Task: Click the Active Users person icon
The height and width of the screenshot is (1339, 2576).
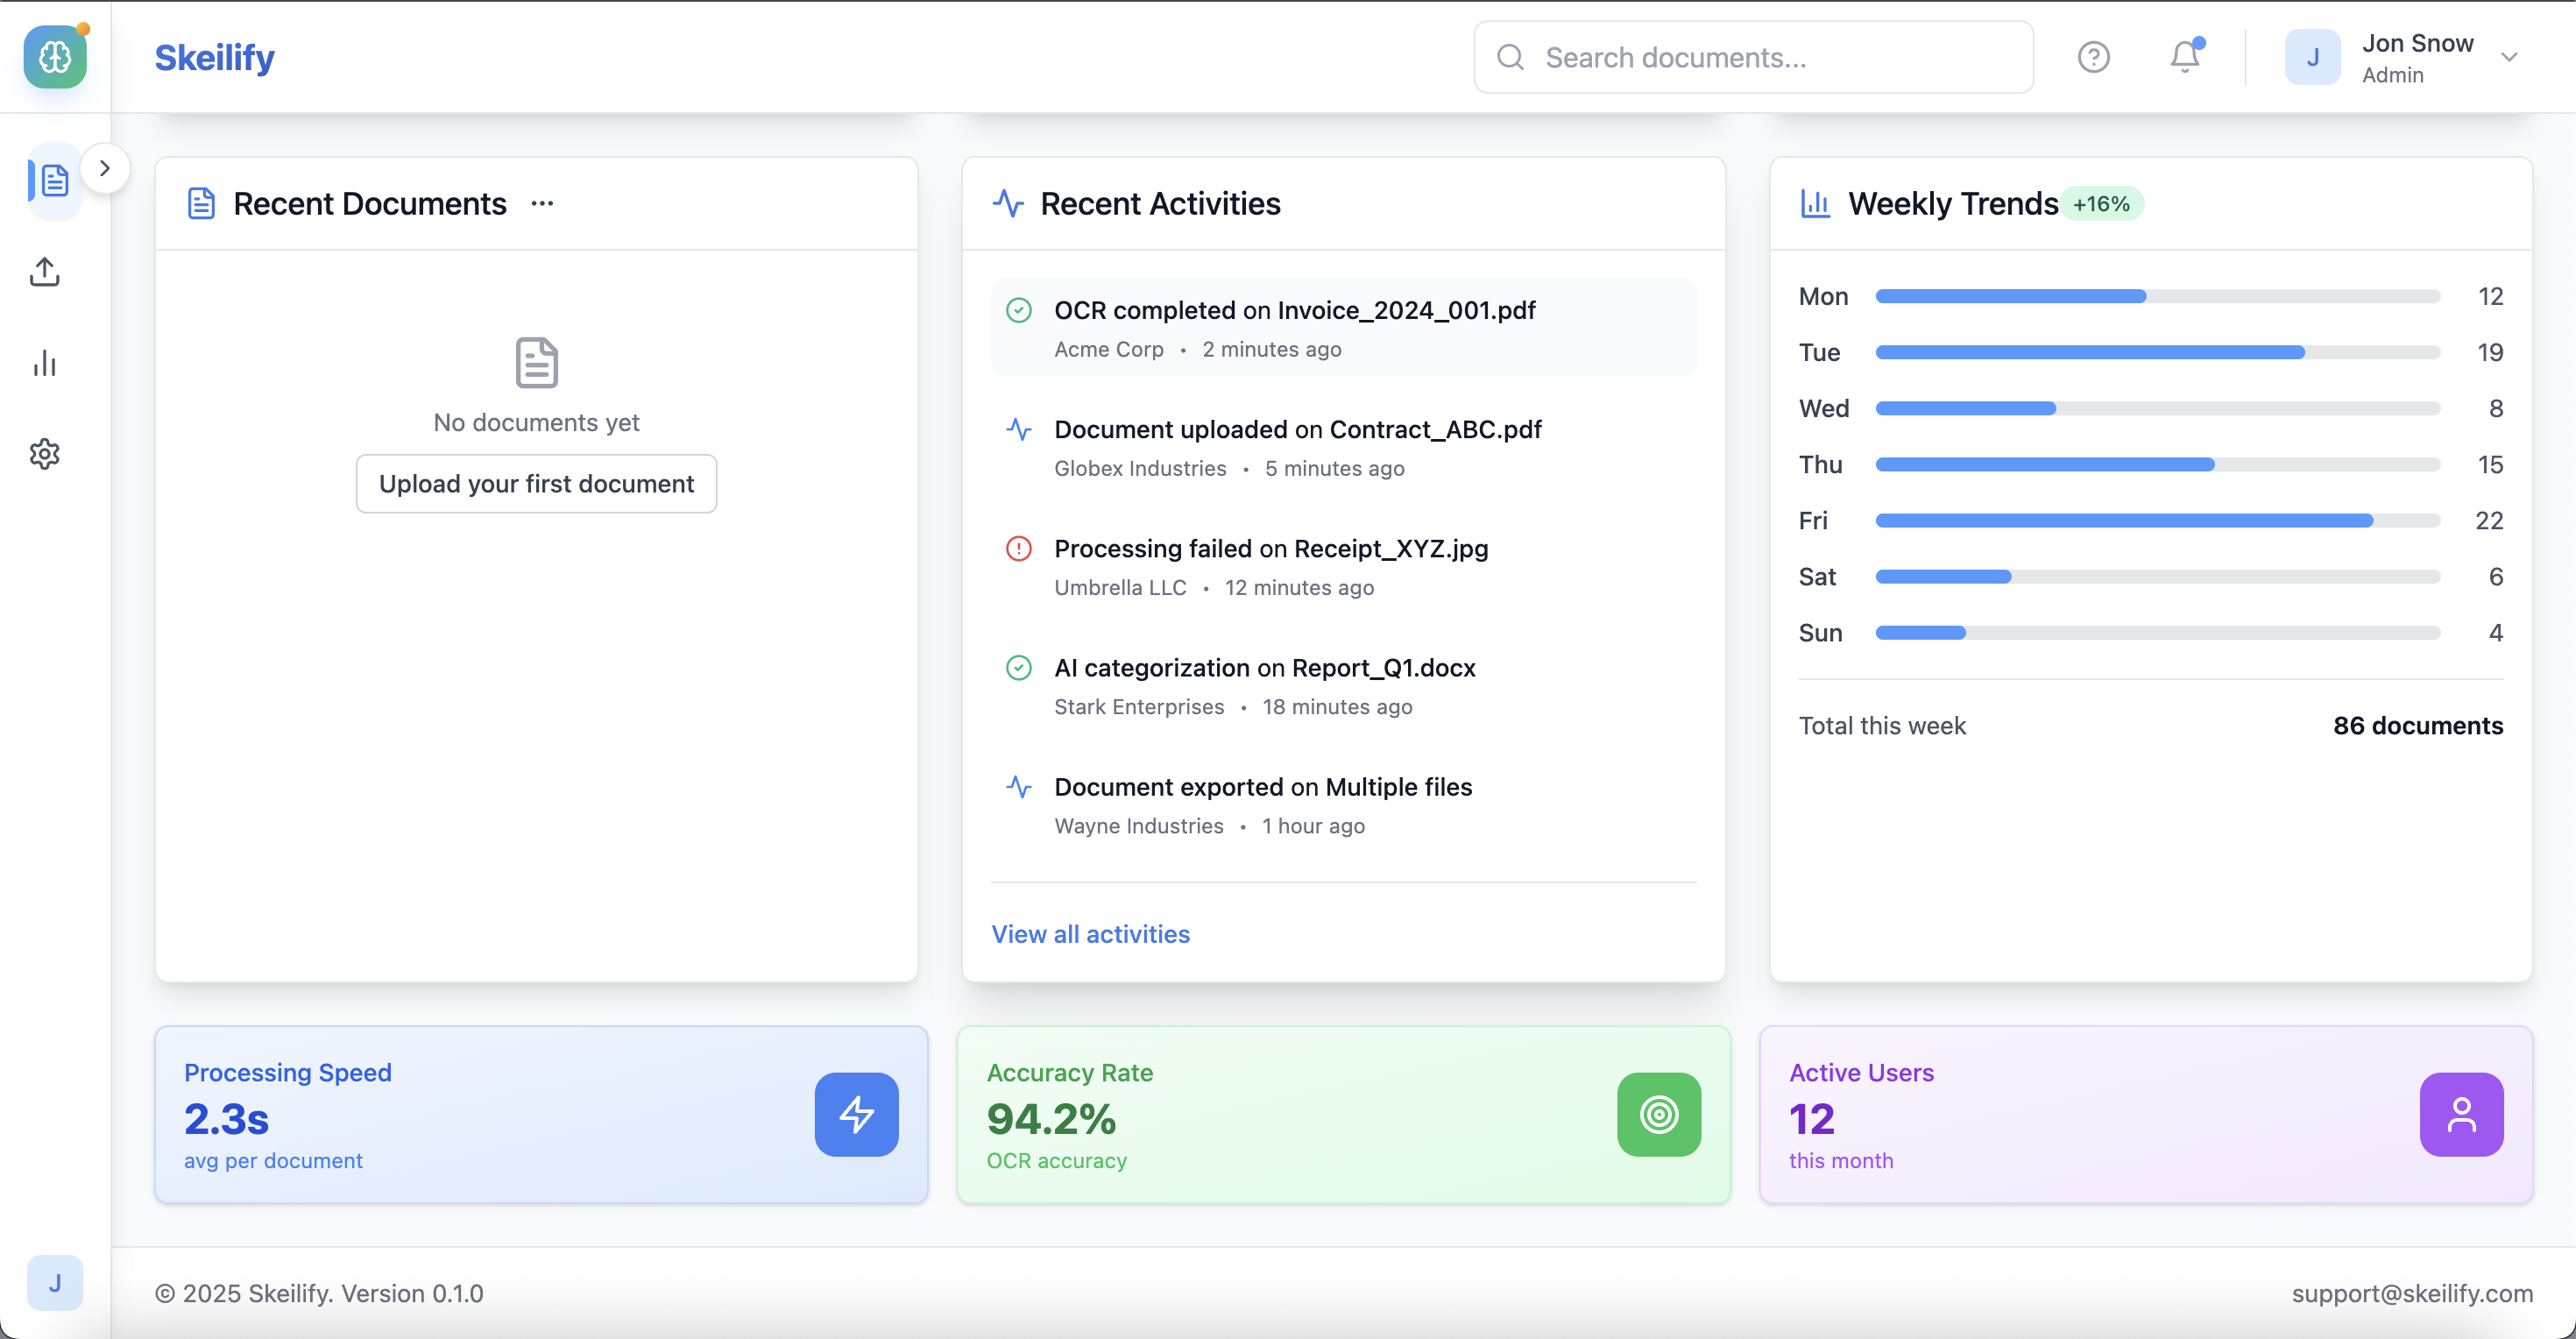Action: (x=2461, y=1114)
